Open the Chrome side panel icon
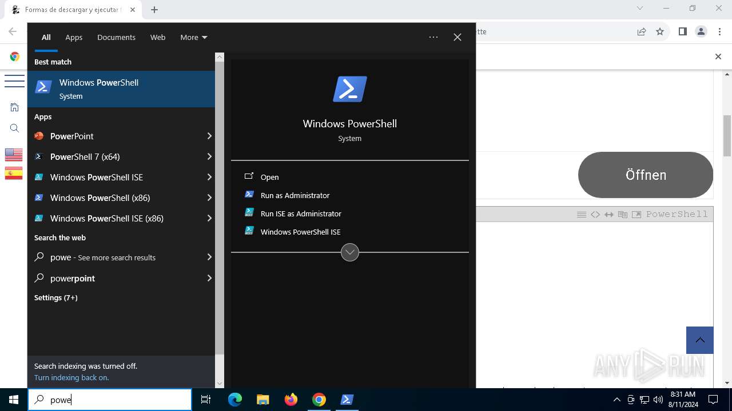732x411 pixels. [682, 31]
